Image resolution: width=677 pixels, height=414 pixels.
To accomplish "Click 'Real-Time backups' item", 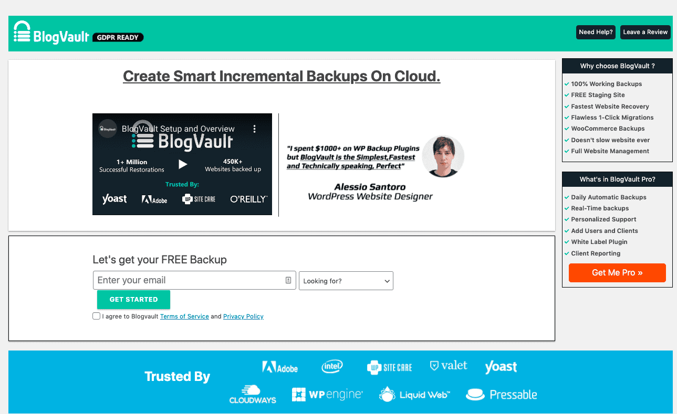I will (600, 208).
